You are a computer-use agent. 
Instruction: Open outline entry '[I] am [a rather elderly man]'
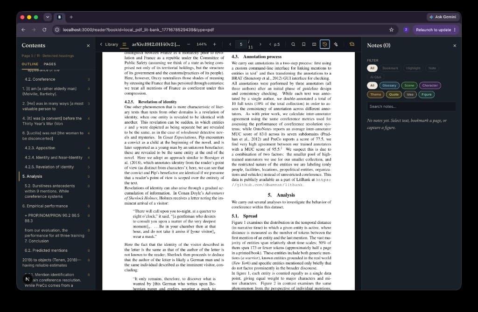[x=56, y=91]
